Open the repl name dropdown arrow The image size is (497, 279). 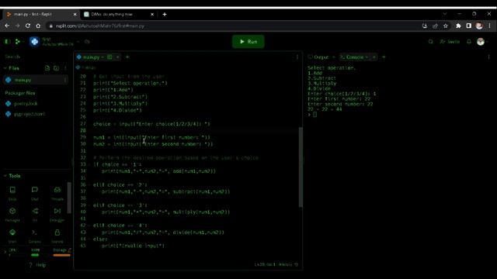click(x=78, y=41)
